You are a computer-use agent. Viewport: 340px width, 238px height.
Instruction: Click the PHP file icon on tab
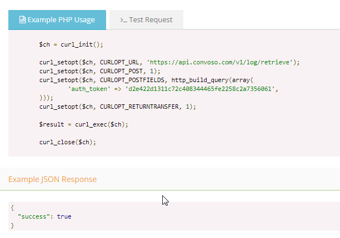(x=22, y=20)
